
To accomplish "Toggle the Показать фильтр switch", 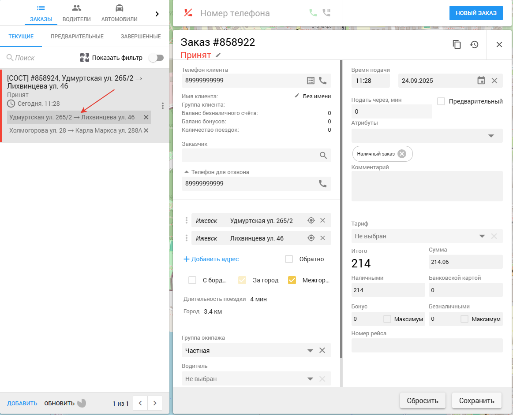I will point(156,58).
